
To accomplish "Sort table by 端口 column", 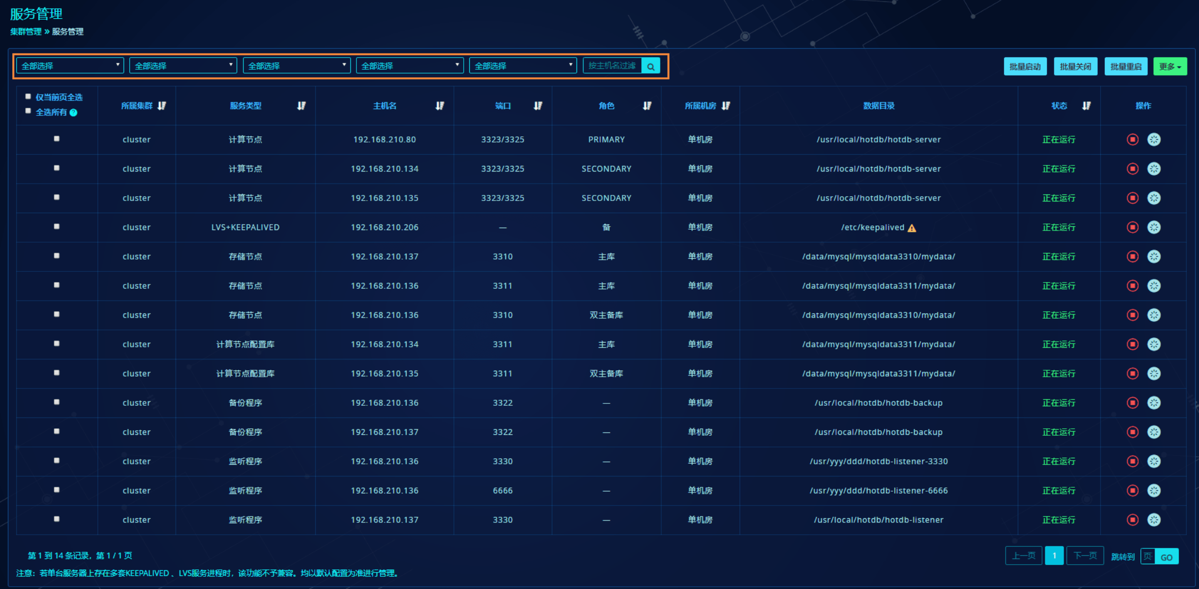I will click(538, 106).
